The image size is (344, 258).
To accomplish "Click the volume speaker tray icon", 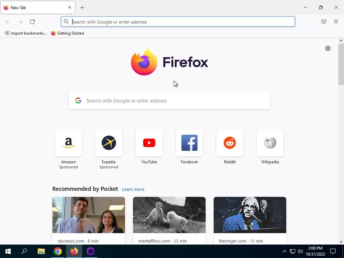I will pos(300,251).
